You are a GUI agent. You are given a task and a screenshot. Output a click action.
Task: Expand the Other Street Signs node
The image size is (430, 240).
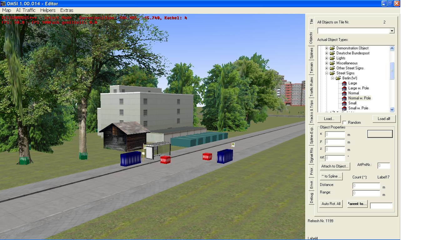pos(327,68)
